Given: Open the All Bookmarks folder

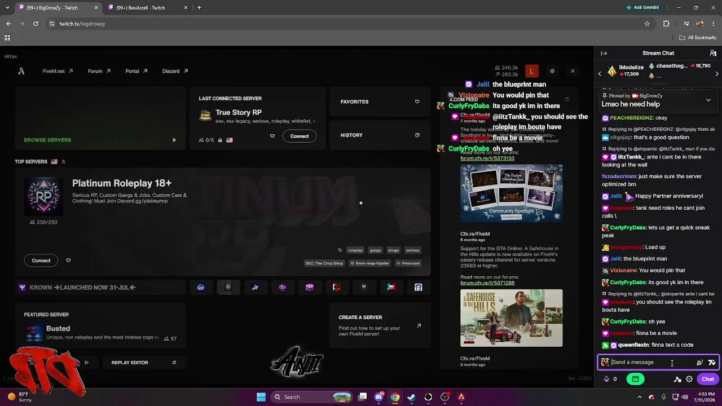Looking at the screenshot, I should click(x=698, y=38).
